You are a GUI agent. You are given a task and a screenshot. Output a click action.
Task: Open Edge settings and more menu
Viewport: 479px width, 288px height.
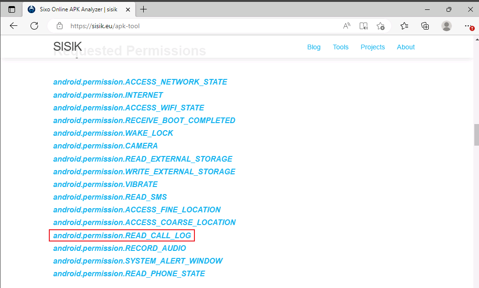[x=468, y=26]
